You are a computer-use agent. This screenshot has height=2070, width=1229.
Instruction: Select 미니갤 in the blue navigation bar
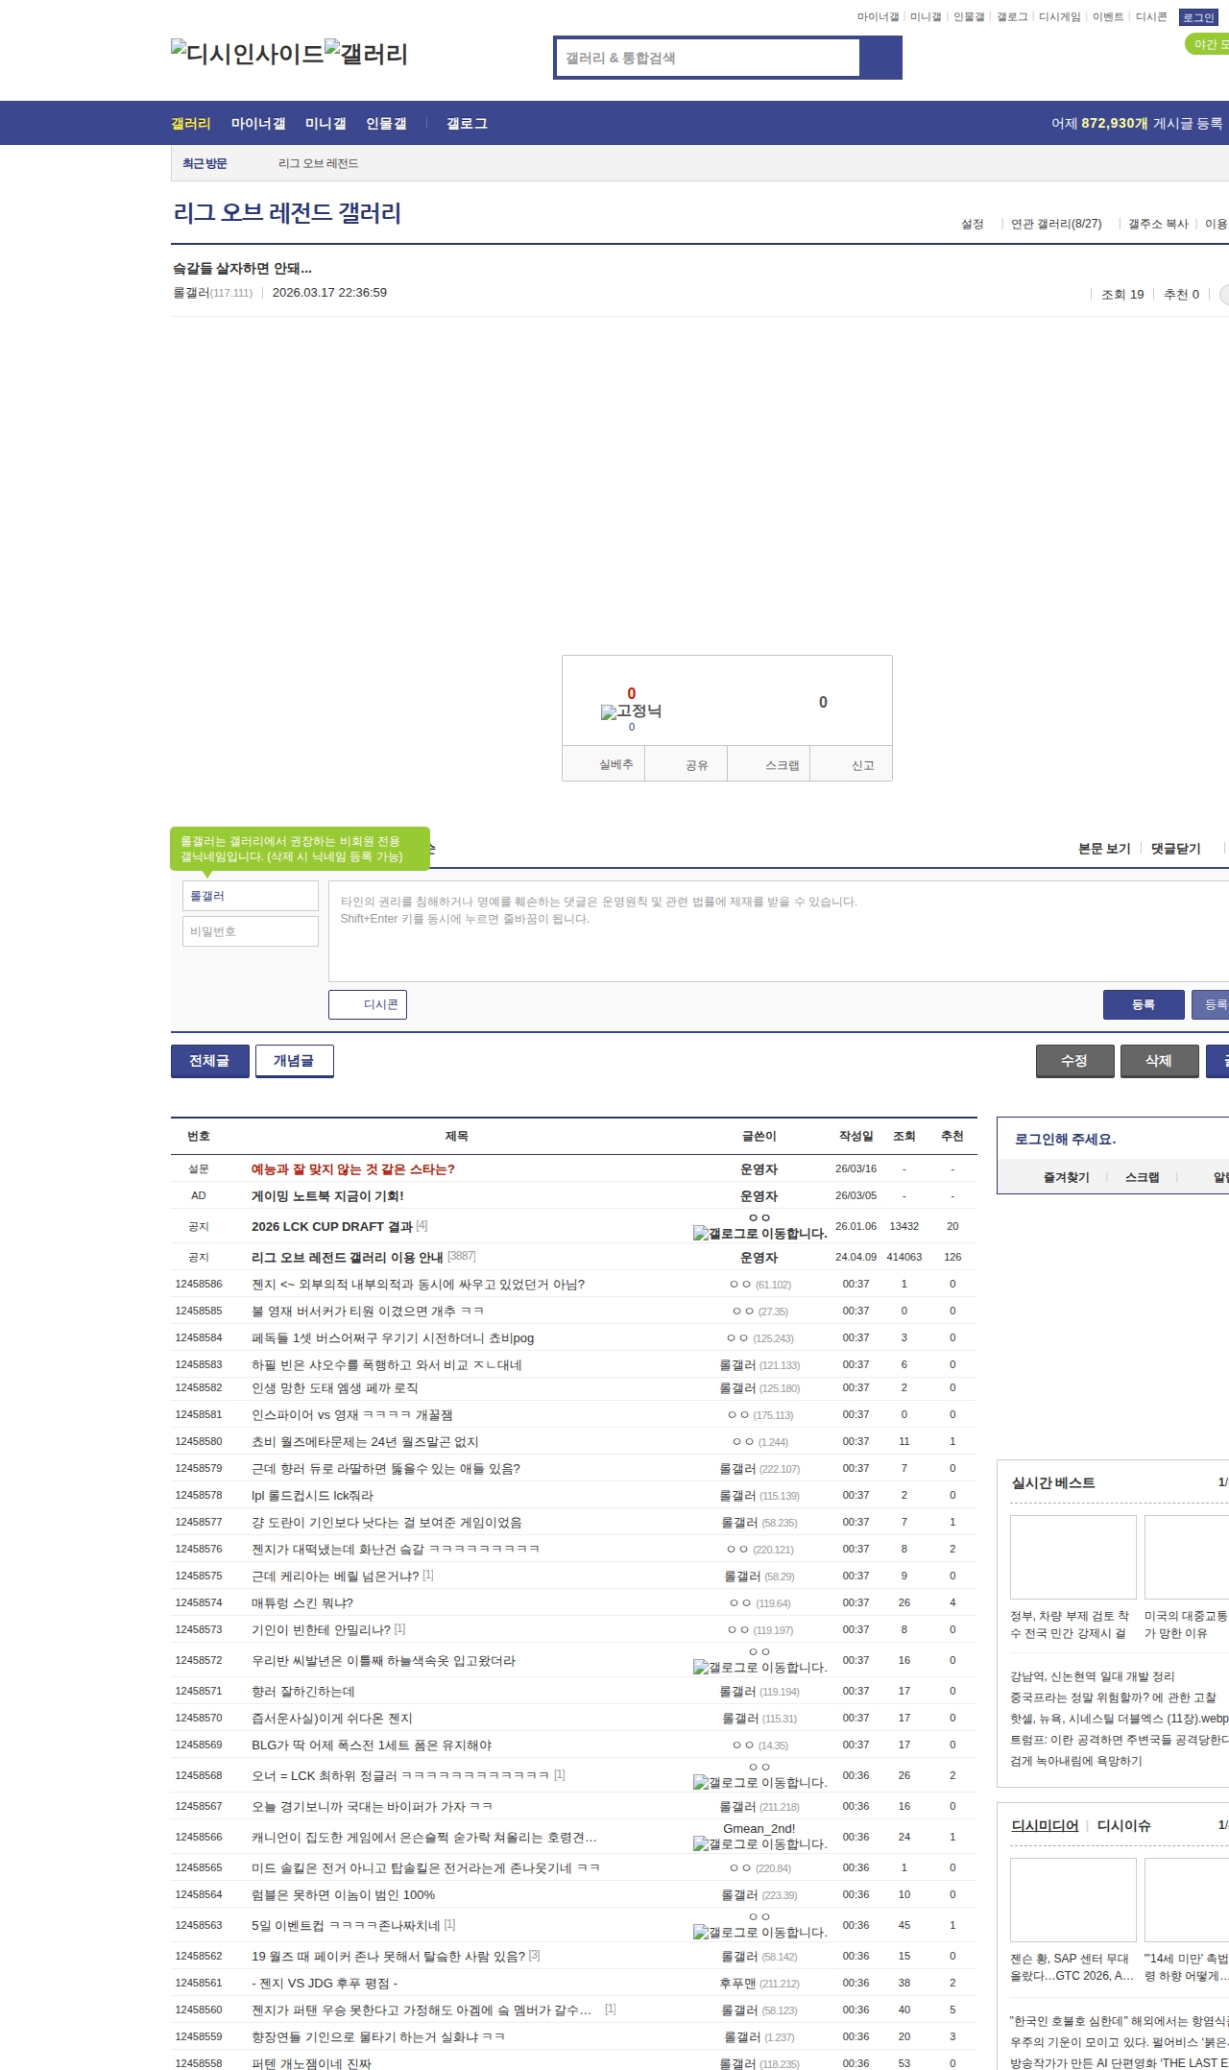[x=325, y=123]
